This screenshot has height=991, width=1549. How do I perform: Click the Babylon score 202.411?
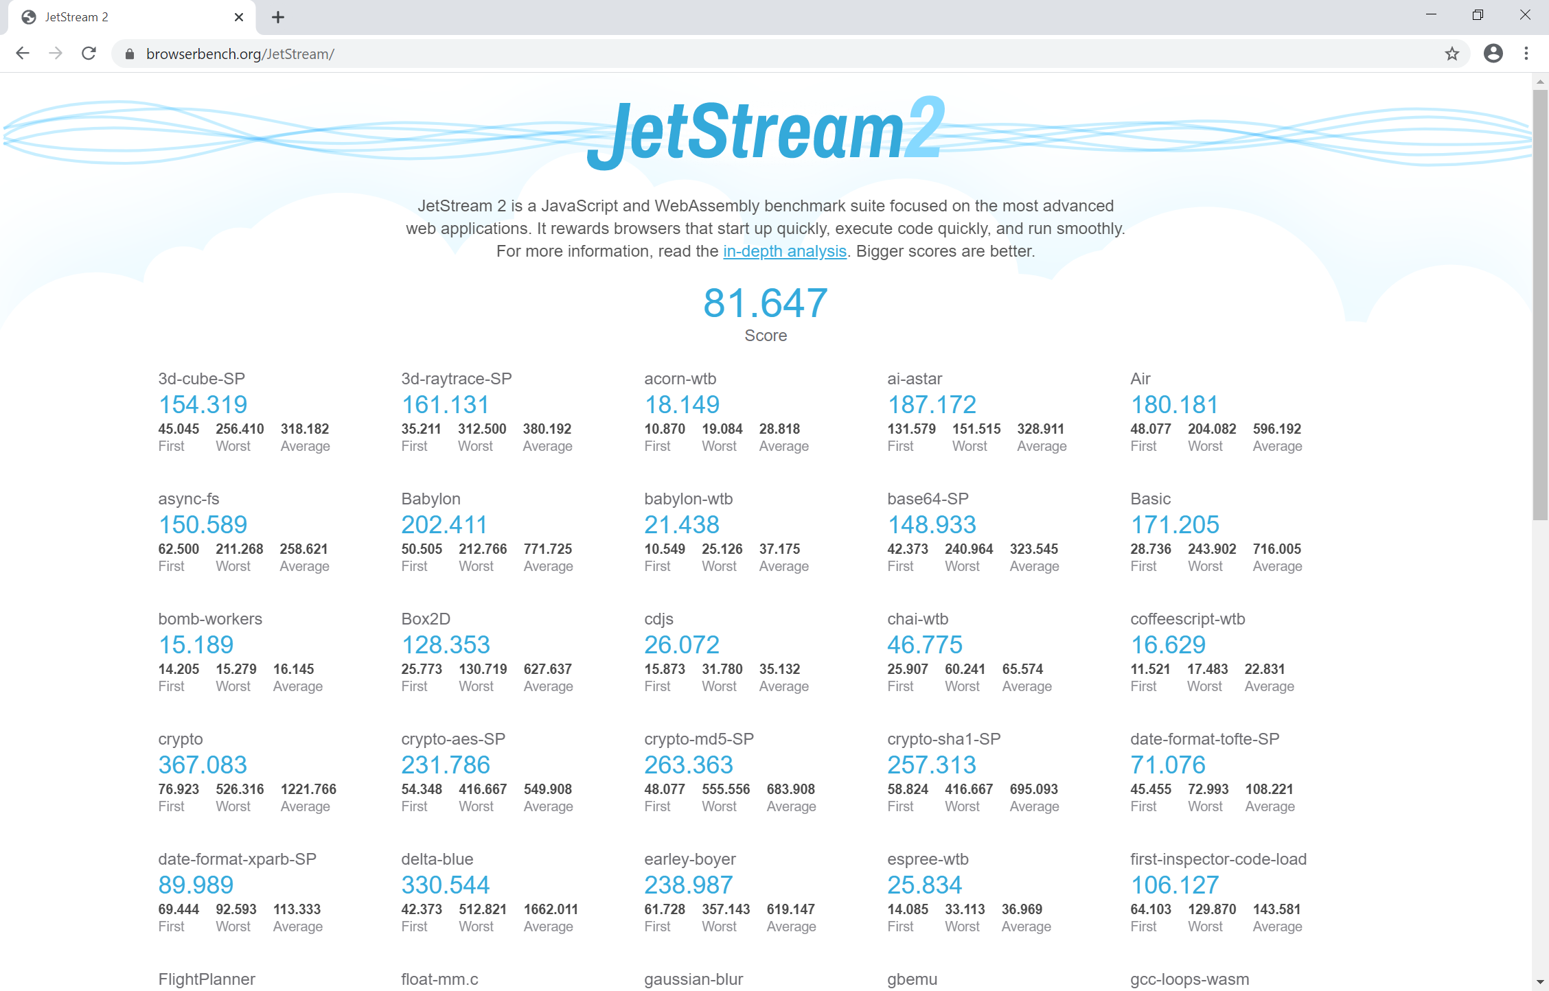tap(444, 525)
